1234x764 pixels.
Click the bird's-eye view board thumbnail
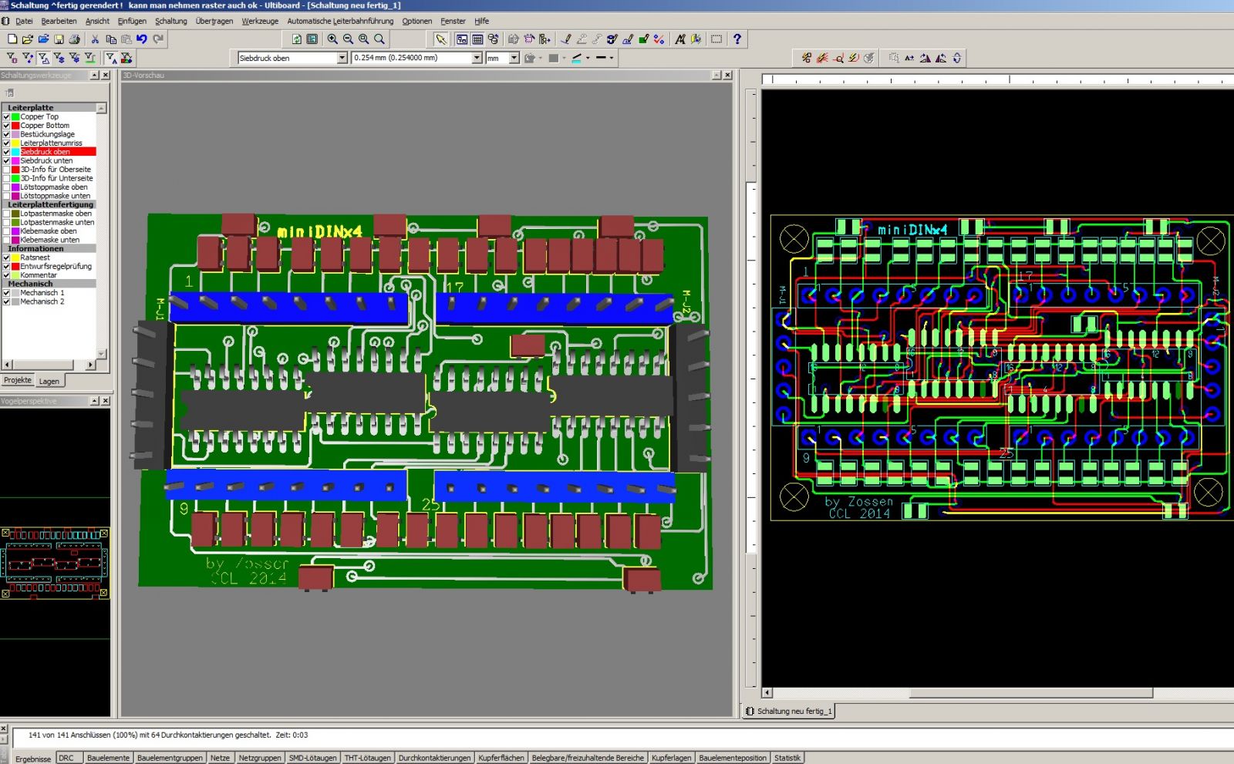pyautogui.click(x=55, y=563)
